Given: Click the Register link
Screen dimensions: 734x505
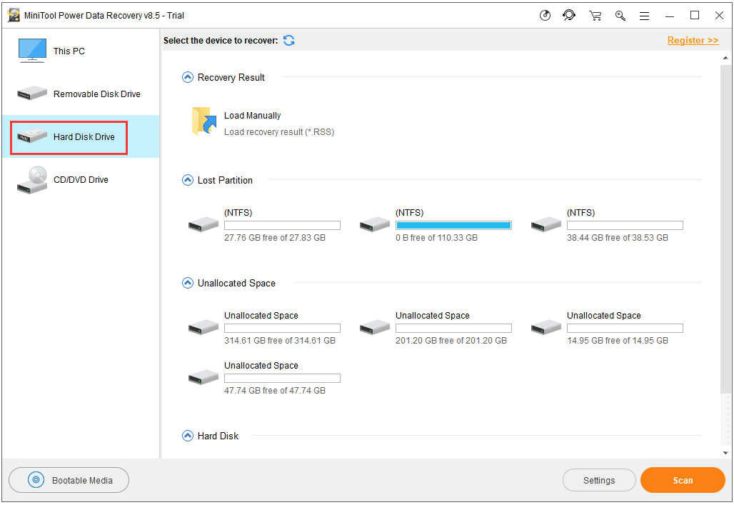Looking at the screenshot, I should 692,40.
